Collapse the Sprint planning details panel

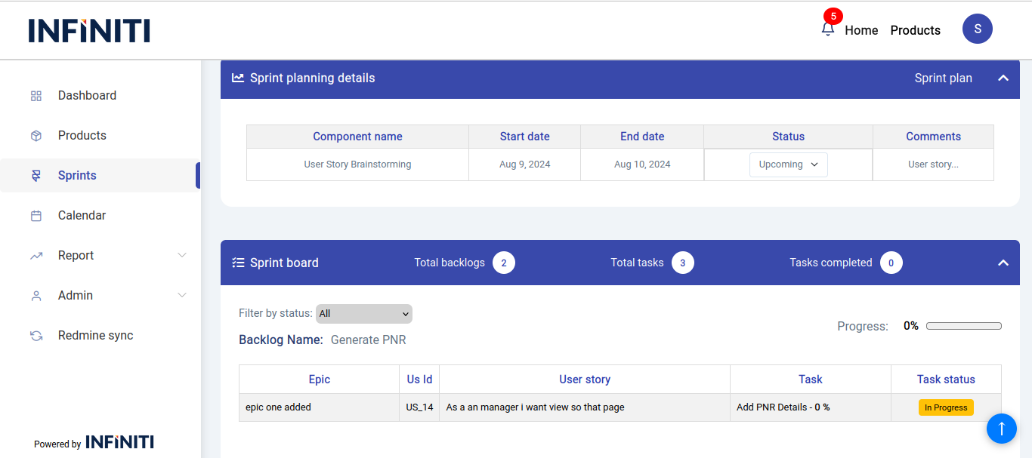1003,78
